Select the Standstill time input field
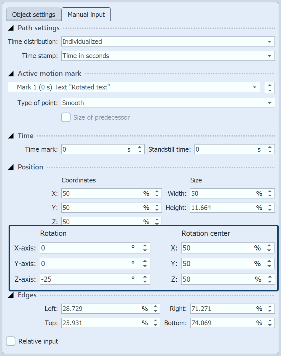 tap(228, 149)
